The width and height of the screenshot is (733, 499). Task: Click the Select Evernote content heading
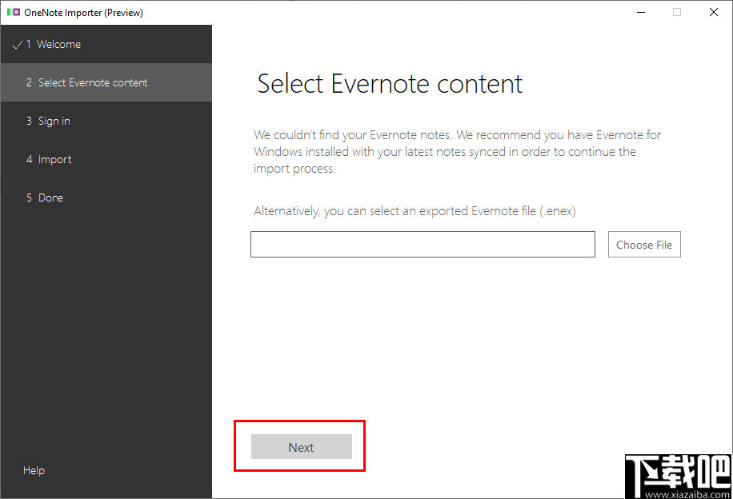pyautogui.click(x=389, y=82)
